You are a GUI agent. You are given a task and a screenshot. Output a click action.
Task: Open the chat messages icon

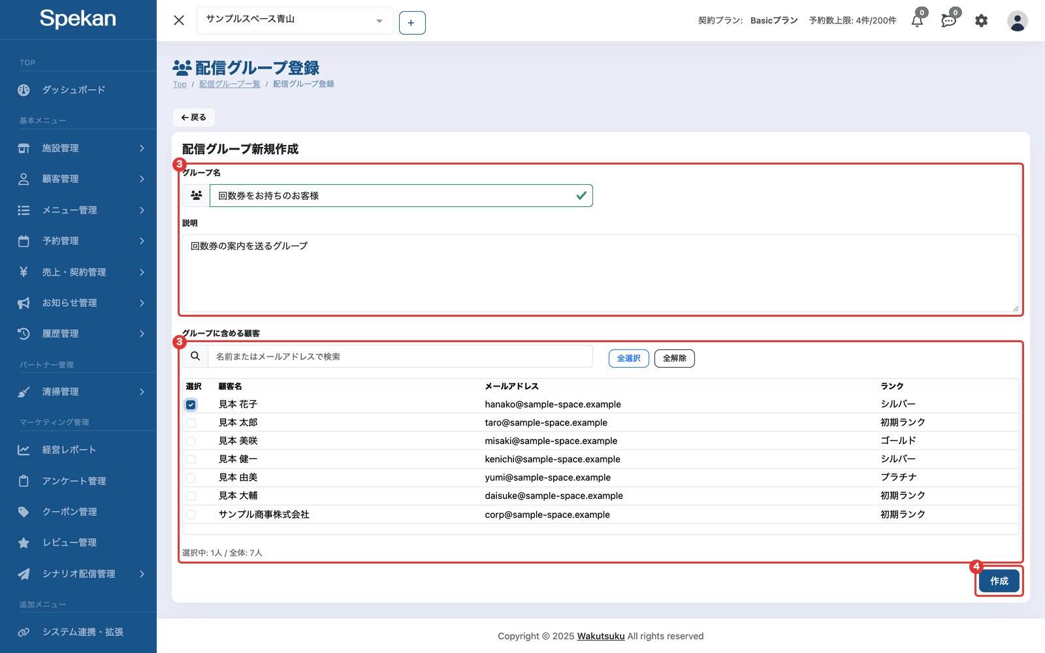pos(949,20)
